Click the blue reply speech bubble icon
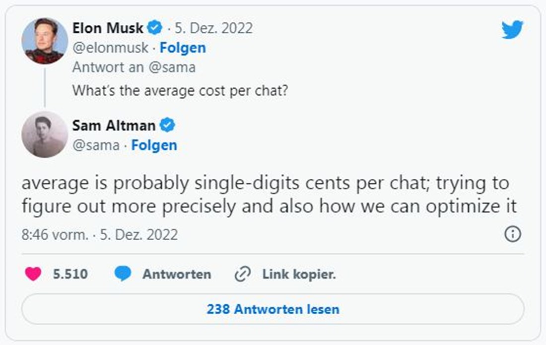Screen dimensions: 546x345 [x=122, y=274]
